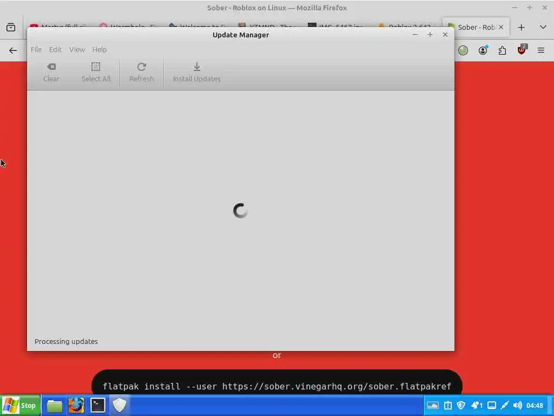This screenshot has width=554, height=416.
Task: Open the File menu in Update Manager
Action: 36,49
